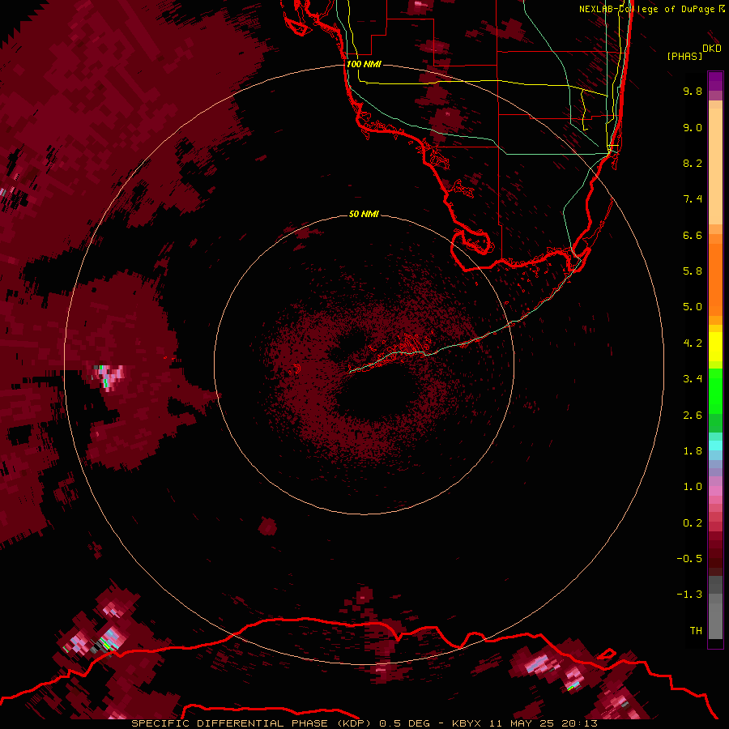Select the 1.8 scale label
The height and width of the screenshot is (729, 729).
tap(693, 451)
